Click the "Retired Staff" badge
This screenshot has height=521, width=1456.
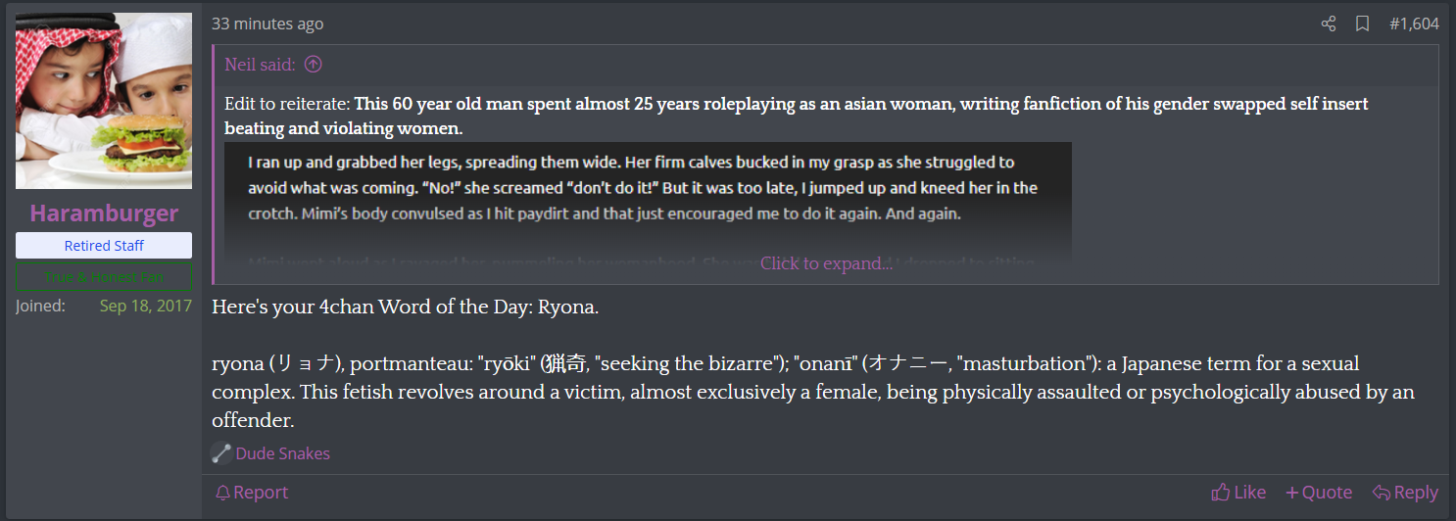pos(104,246)
